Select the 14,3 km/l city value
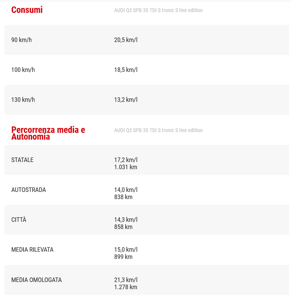 pyautogui.click(x=126, y=220)
